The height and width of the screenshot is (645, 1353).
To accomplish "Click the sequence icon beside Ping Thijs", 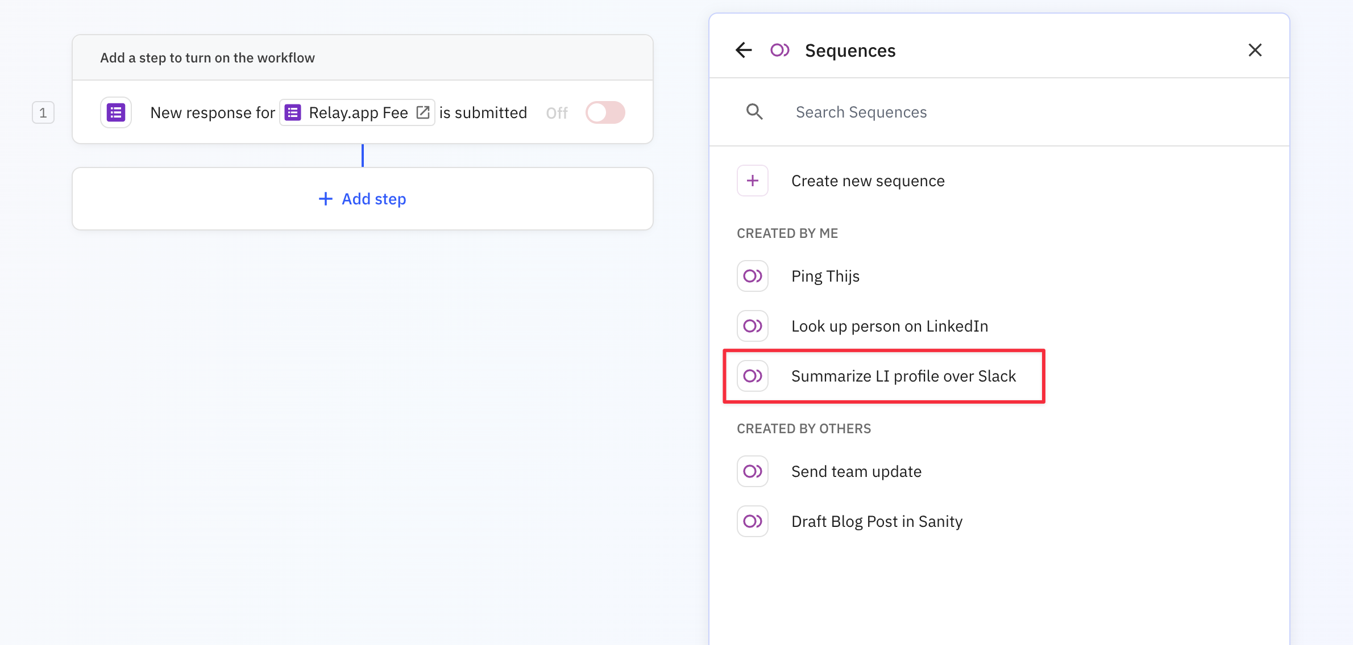I will tap(752, 275).
